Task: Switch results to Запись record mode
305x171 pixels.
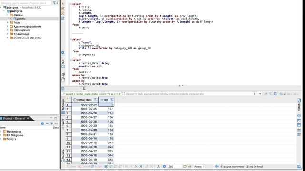Action: 63,156
